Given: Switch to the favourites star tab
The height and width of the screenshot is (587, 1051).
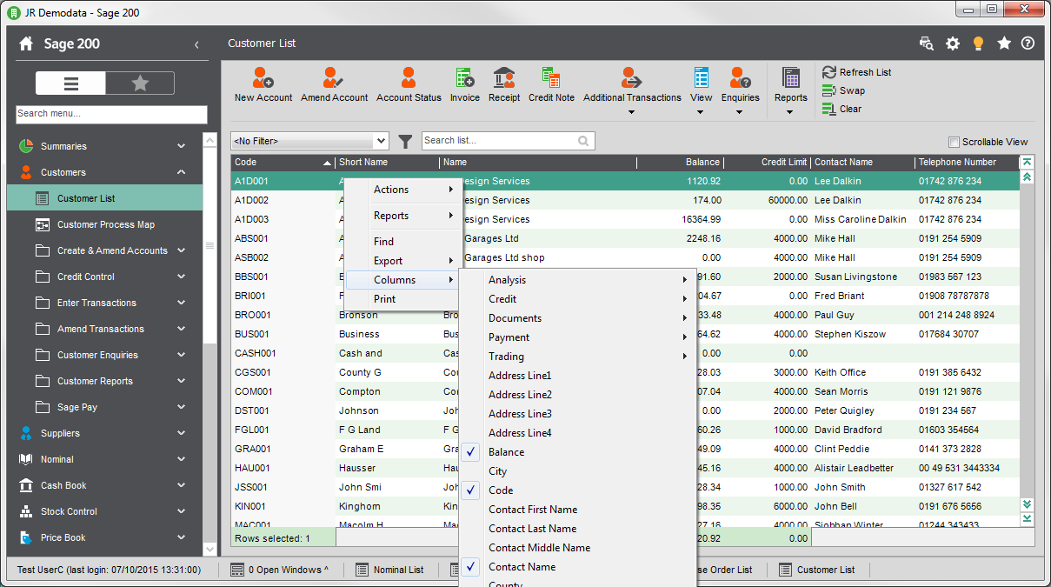Looking at the screenshot, I should coord(140,83).
